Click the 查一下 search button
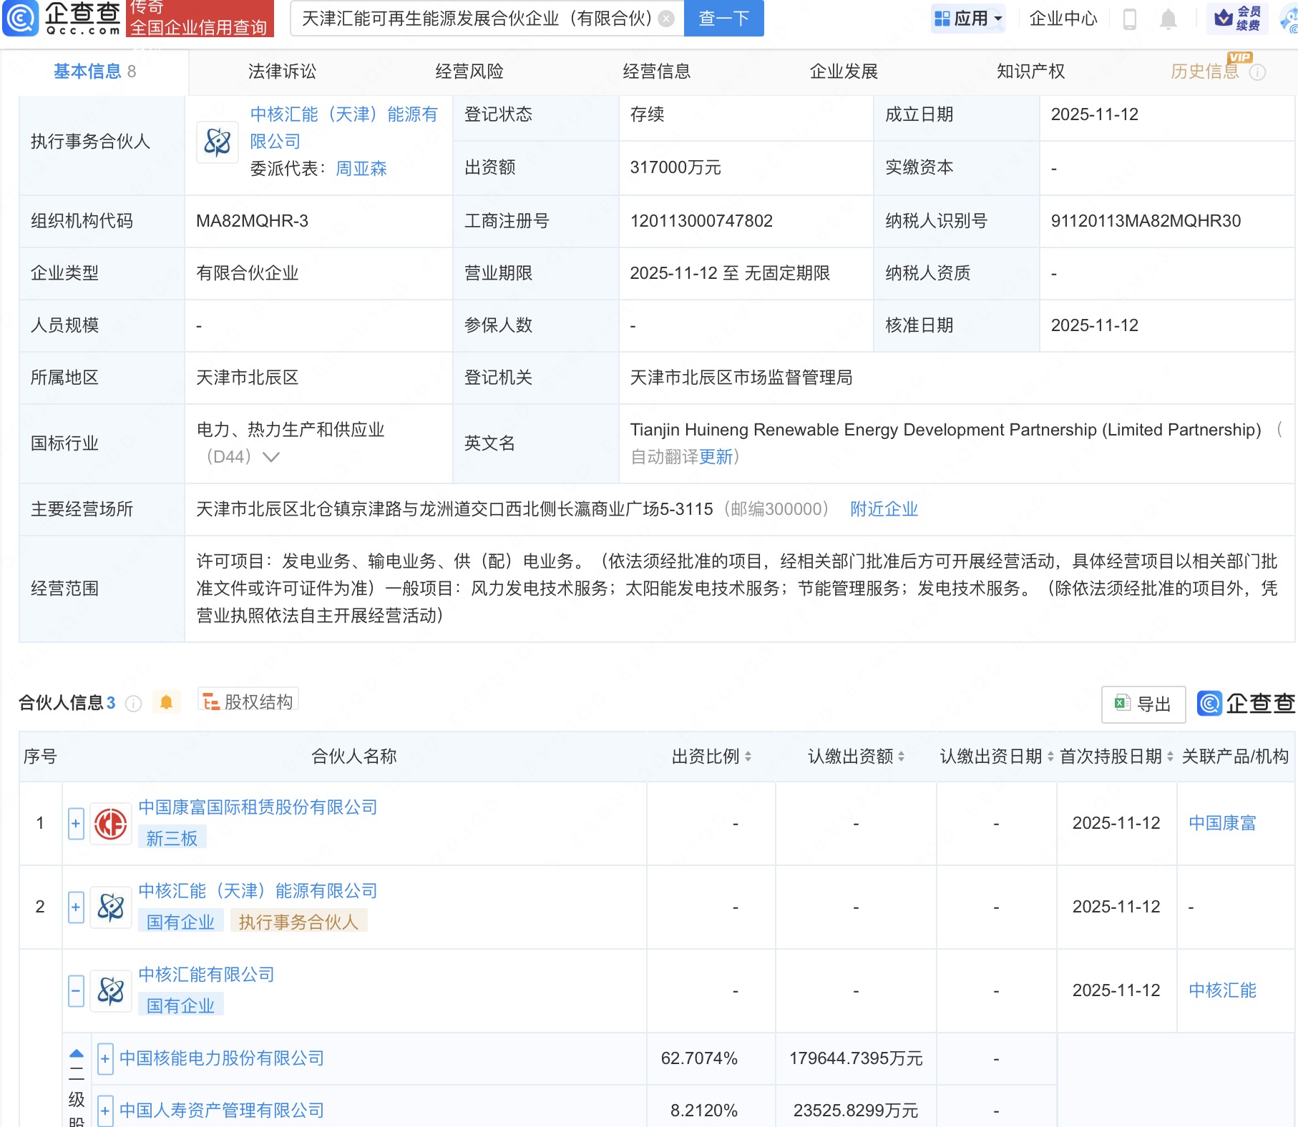Screen dimensions: 1298x1127 [723, 19]
